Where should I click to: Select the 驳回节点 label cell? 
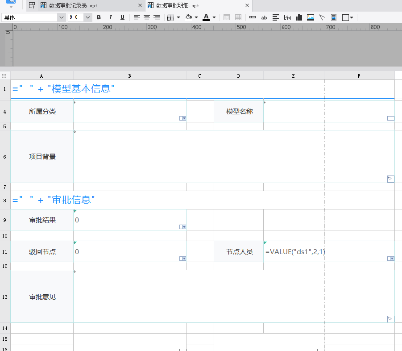[42, 252]
